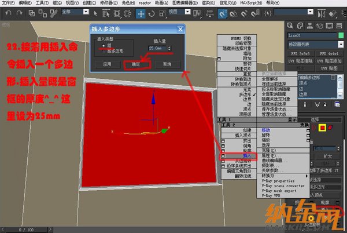This screenshot has height=233, width=347.
Task: Open the MAXScript(M) menu
Action: coord(251,3)
